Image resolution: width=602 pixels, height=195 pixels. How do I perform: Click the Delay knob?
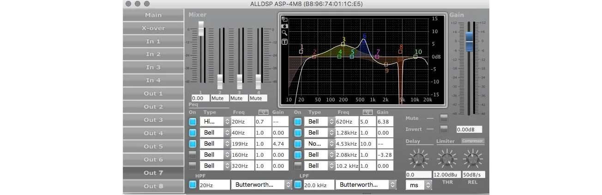[x=418, y=159]
